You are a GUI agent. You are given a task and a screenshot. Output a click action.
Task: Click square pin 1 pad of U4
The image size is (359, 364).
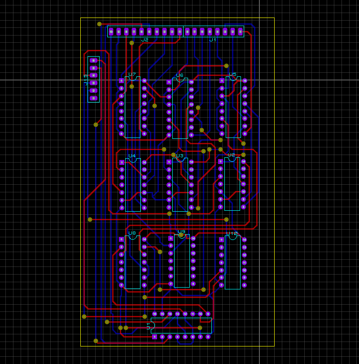(x=122, y=163)
